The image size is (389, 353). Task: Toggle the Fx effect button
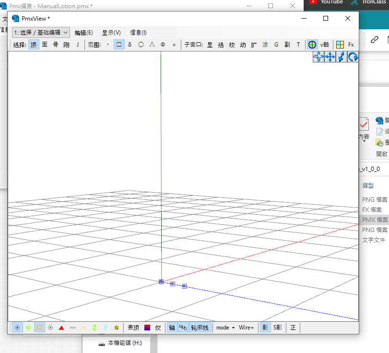pos(351,45)
